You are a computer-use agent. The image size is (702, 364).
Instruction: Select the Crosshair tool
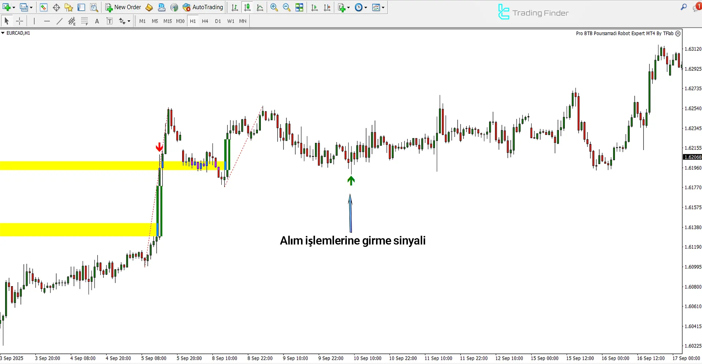point(20,21)
